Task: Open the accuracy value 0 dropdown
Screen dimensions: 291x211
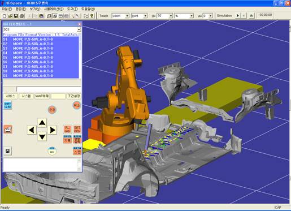Action: (x=211, y=16)
